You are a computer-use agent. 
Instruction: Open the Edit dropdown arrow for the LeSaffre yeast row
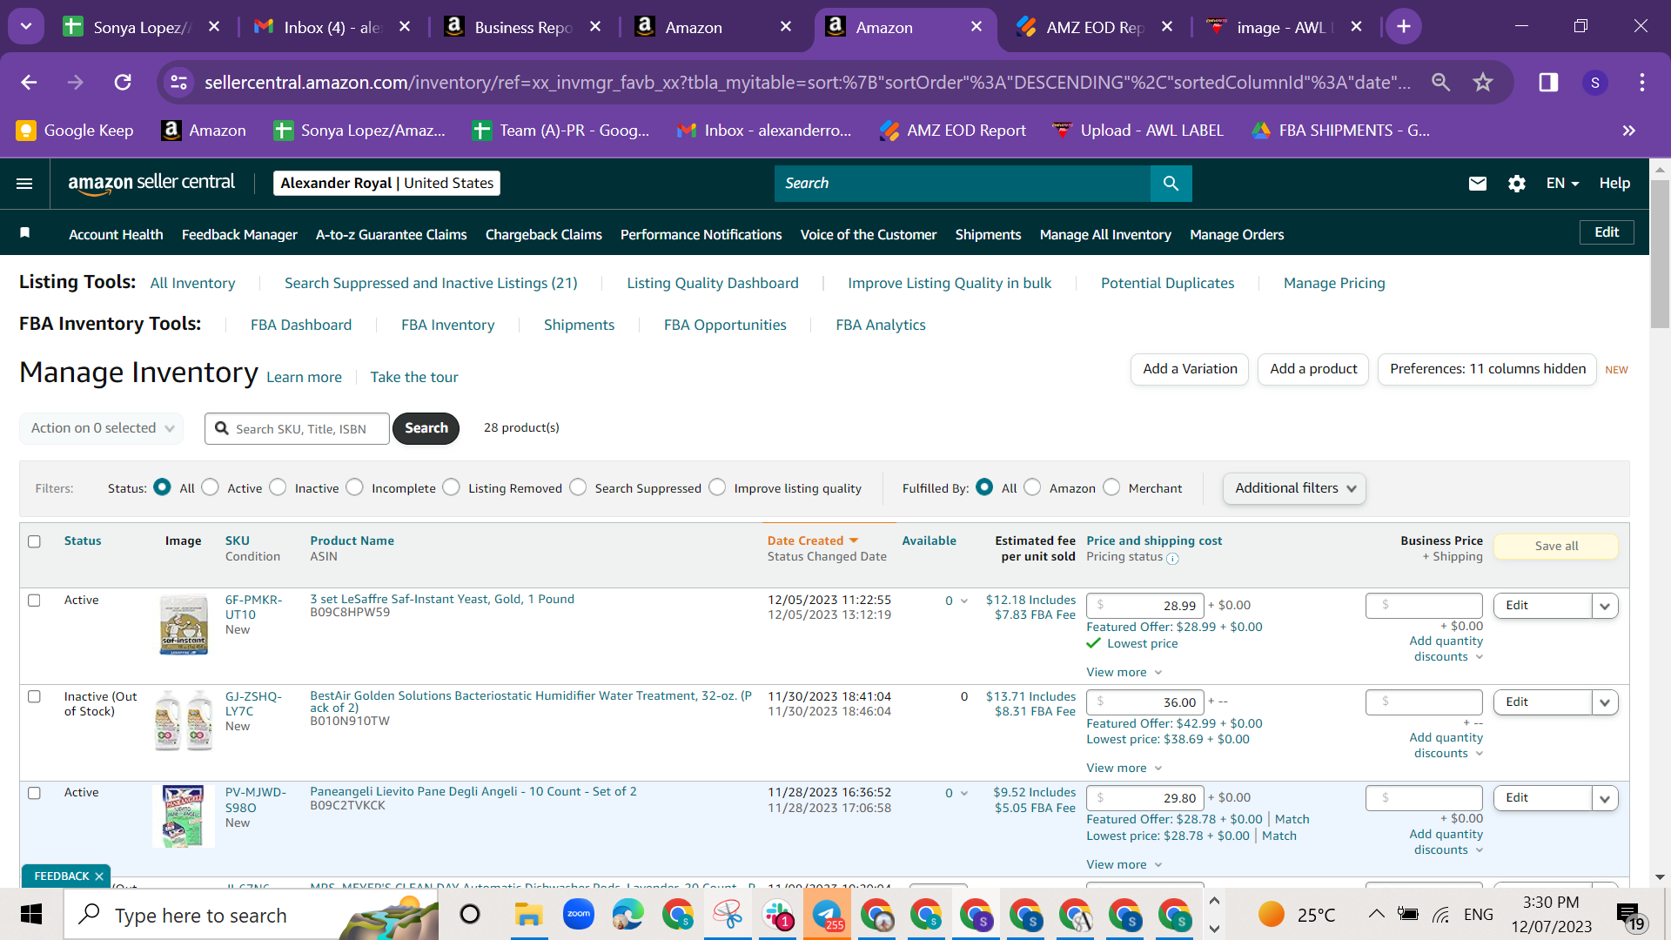[1605, 606]
